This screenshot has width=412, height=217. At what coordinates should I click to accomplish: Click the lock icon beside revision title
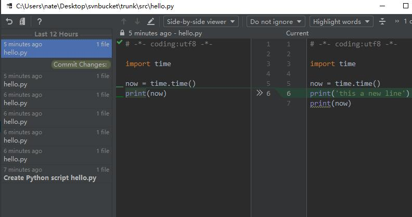click(122, 33)
